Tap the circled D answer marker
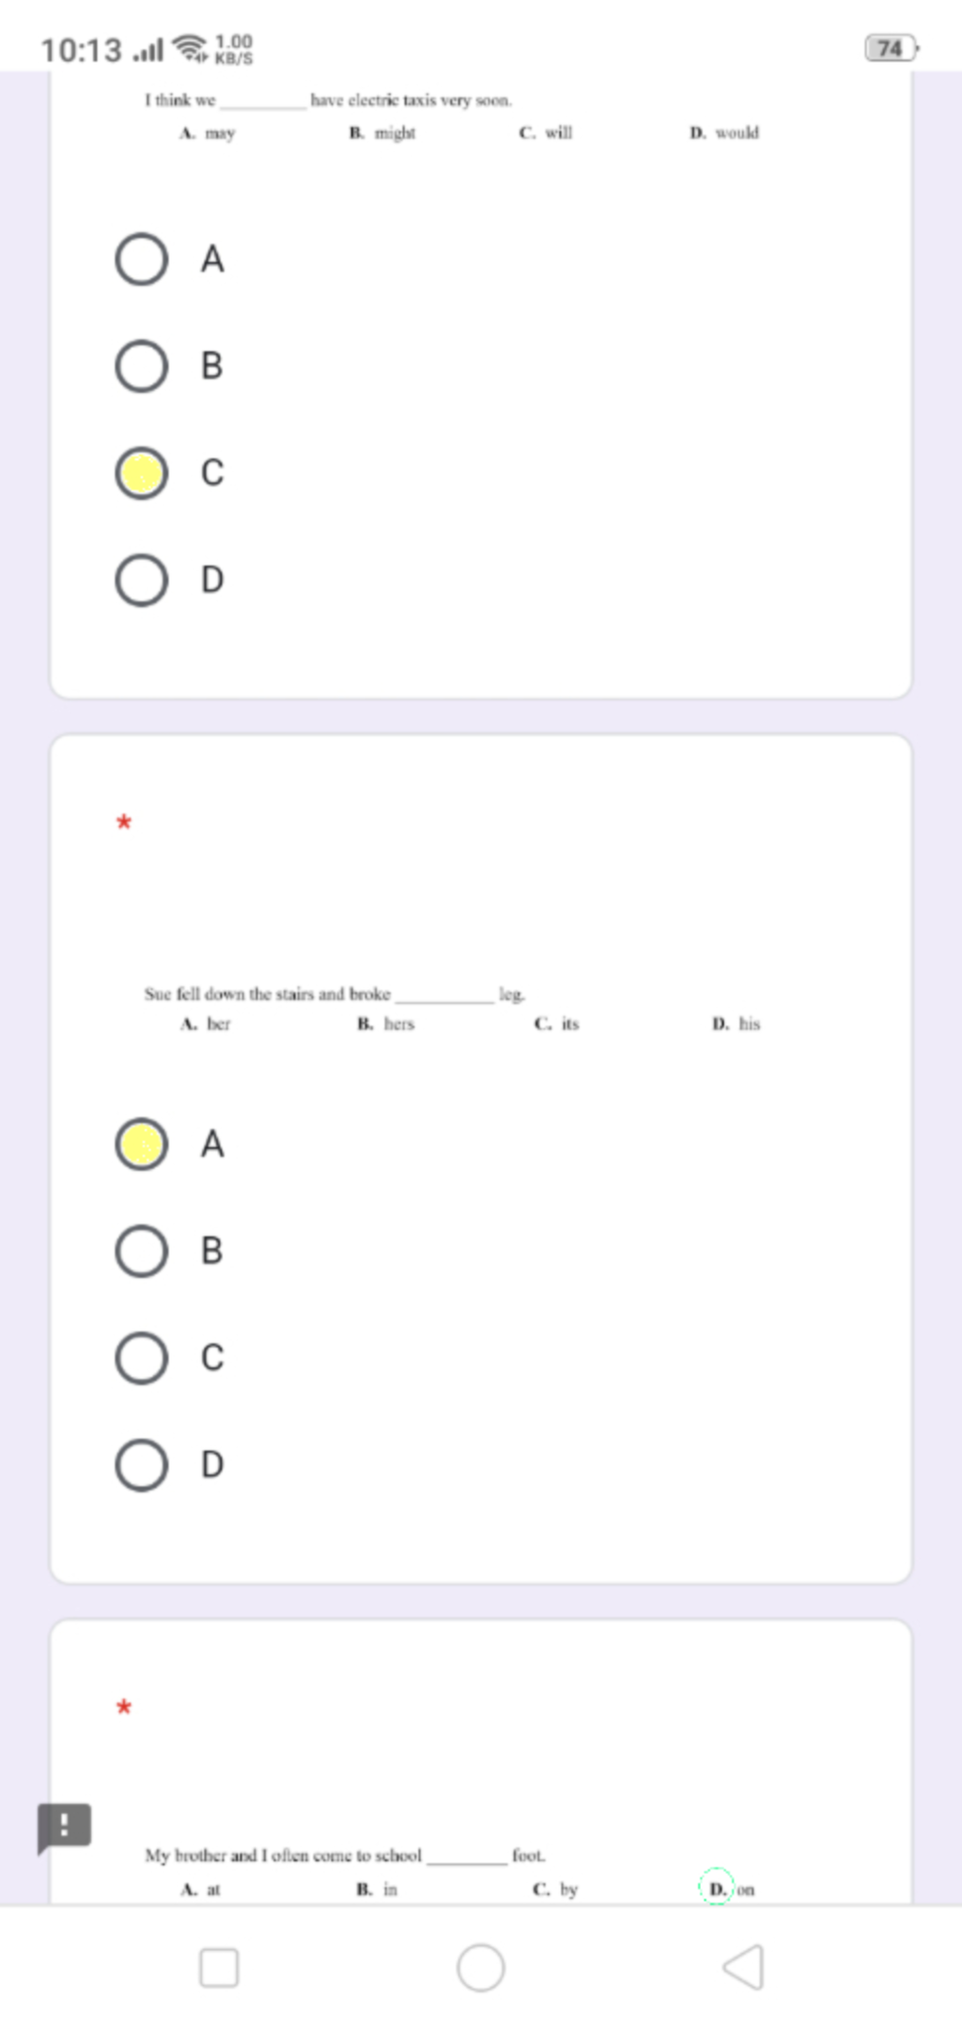 pos(717,1887)
